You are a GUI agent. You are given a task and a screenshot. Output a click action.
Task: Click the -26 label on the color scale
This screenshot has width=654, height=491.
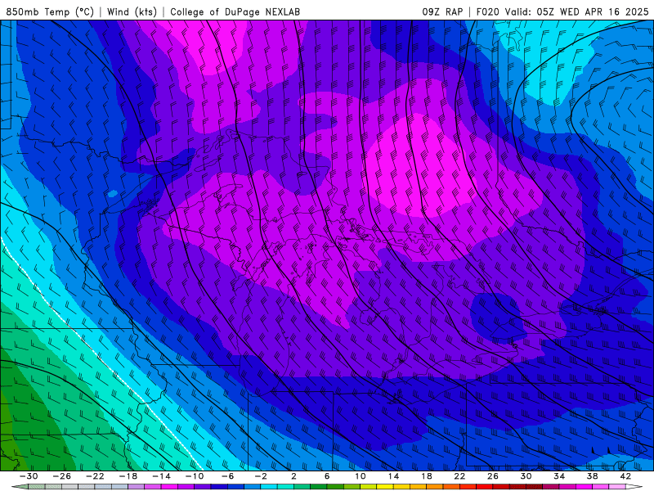62,476
